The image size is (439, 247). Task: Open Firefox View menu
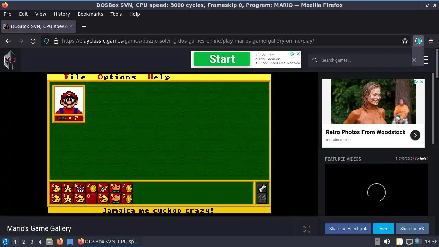(40, 14)
